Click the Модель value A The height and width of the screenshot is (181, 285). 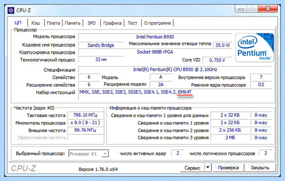pos(161,77)
